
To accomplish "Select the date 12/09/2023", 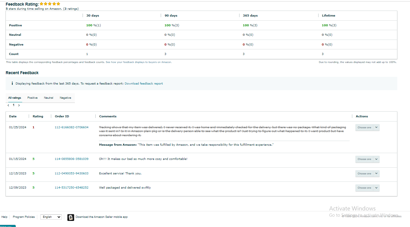I will (18, 188).
